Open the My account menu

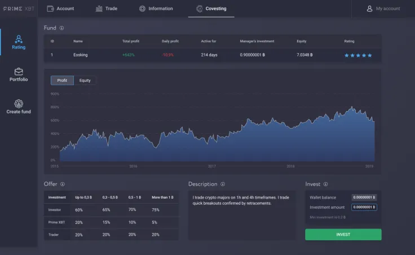point(383,8)
